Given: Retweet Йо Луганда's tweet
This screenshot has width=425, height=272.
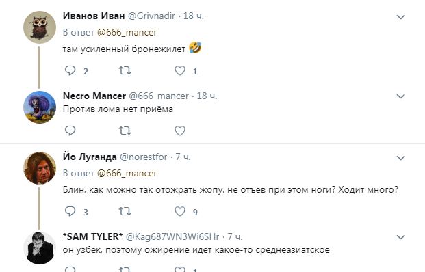Looking at the screenshot, I should click(x=125, y=211).
